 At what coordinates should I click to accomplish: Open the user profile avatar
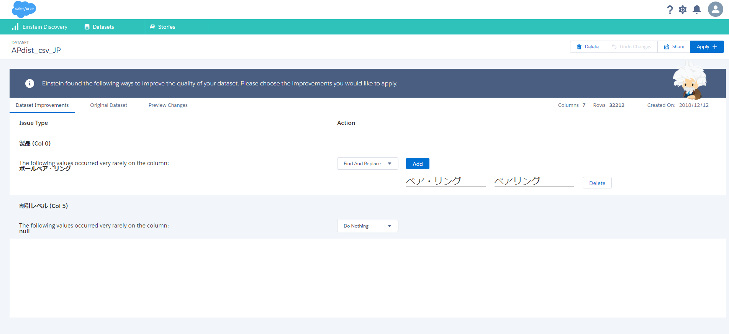click(x=715, y=9)
